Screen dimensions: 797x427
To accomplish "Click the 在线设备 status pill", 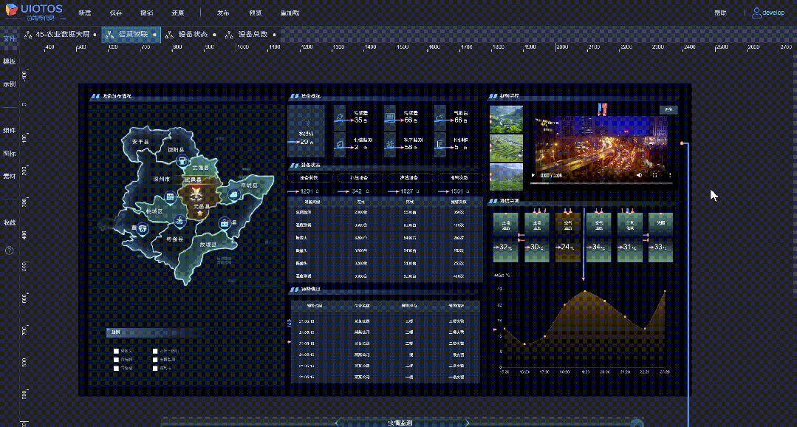I will 360,177.
